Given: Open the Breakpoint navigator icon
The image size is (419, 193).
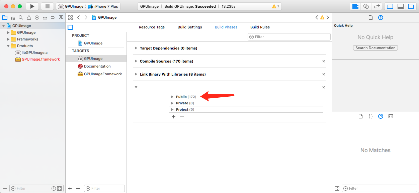Looking at the screenshot, I should [53, 17].
